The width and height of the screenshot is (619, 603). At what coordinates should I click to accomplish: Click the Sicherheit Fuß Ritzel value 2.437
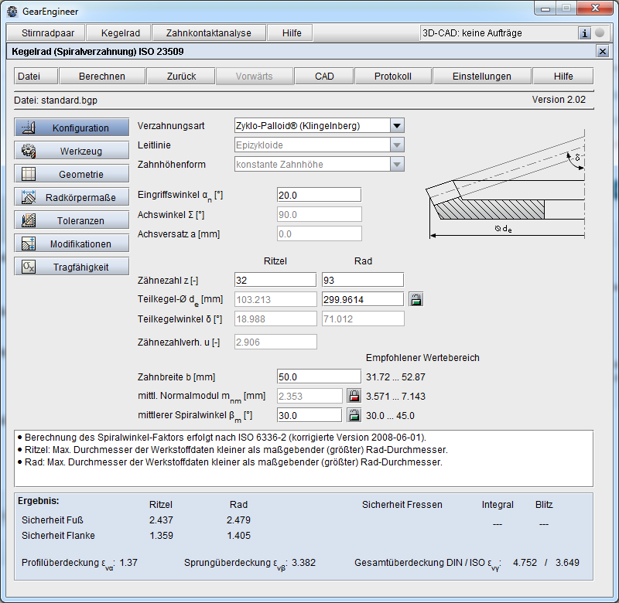(161, 520)
